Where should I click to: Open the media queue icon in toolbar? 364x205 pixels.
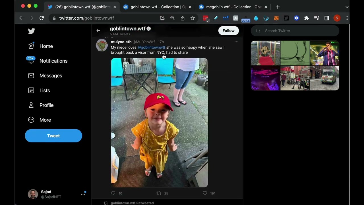pyautogui.click(x=317, y=18)
